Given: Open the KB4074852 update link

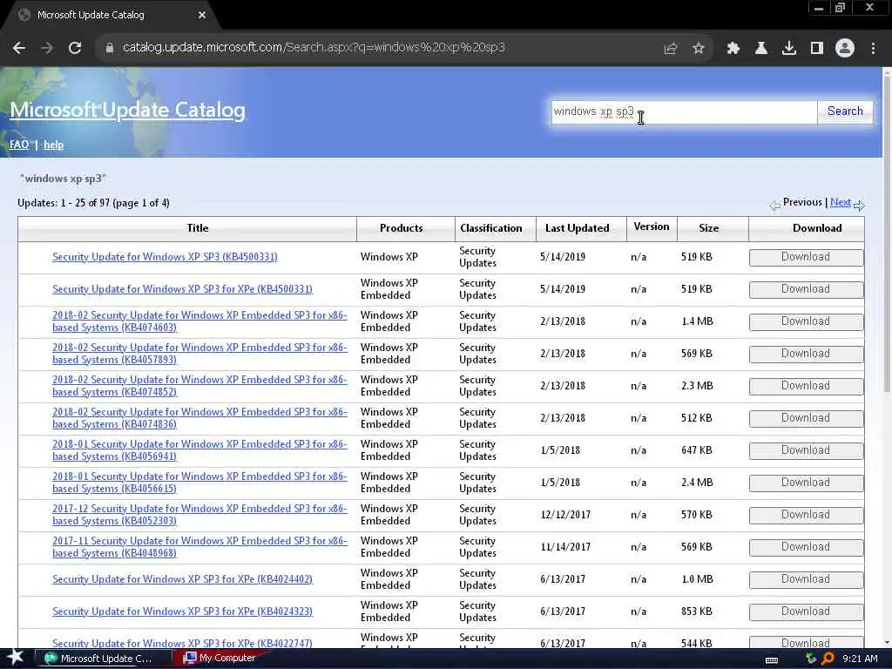Looking at the screenshot, I should pyautogui.click(x=199, y=386).
